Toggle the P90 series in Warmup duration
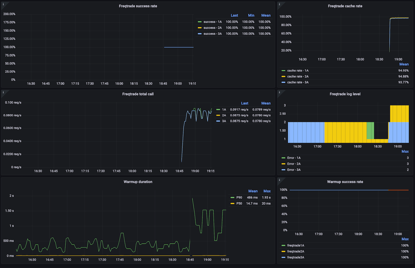The width and height of the screenshot is (415, 268). tap(239, 198)
